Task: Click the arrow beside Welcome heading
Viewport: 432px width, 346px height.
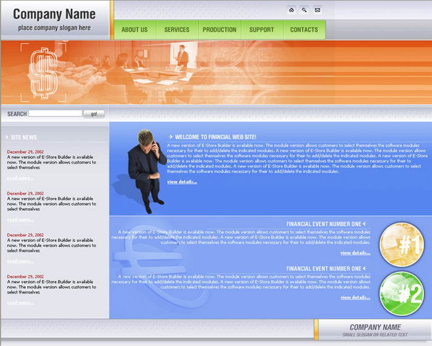Action: click(x=171, y=137)
